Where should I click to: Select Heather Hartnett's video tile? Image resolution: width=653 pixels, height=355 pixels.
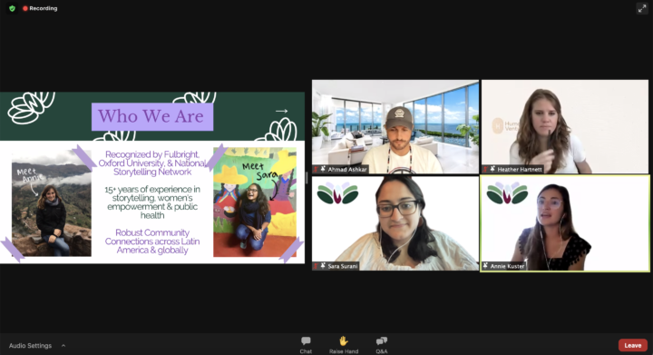pyautogui.click(x=565, y=127)
